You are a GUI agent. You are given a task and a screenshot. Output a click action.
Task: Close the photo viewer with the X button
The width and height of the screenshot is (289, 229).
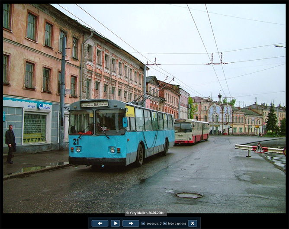pos(193,223)
